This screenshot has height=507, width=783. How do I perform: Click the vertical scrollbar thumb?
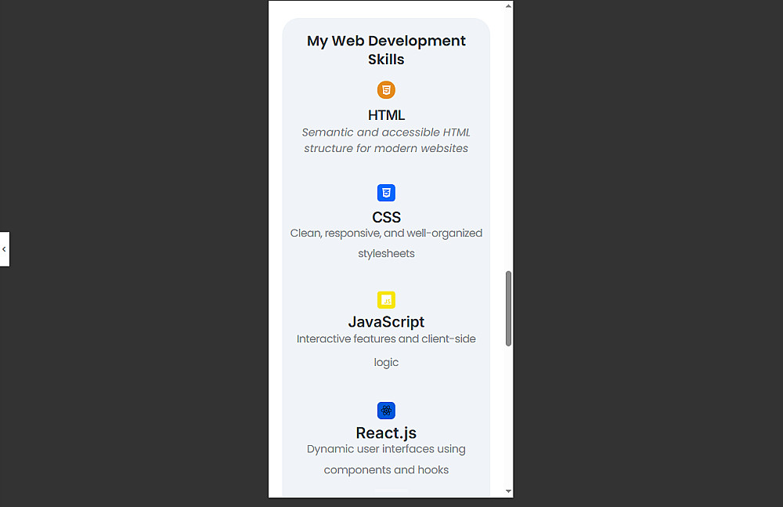tap(508, 308)
